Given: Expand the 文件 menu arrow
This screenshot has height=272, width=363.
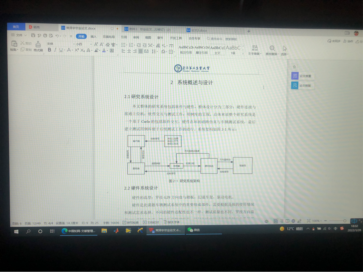Looking at the screenshot, I should coord(26,35).
